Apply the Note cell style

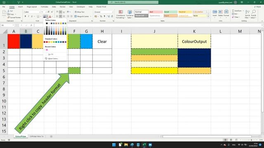[x=200, y=16]
